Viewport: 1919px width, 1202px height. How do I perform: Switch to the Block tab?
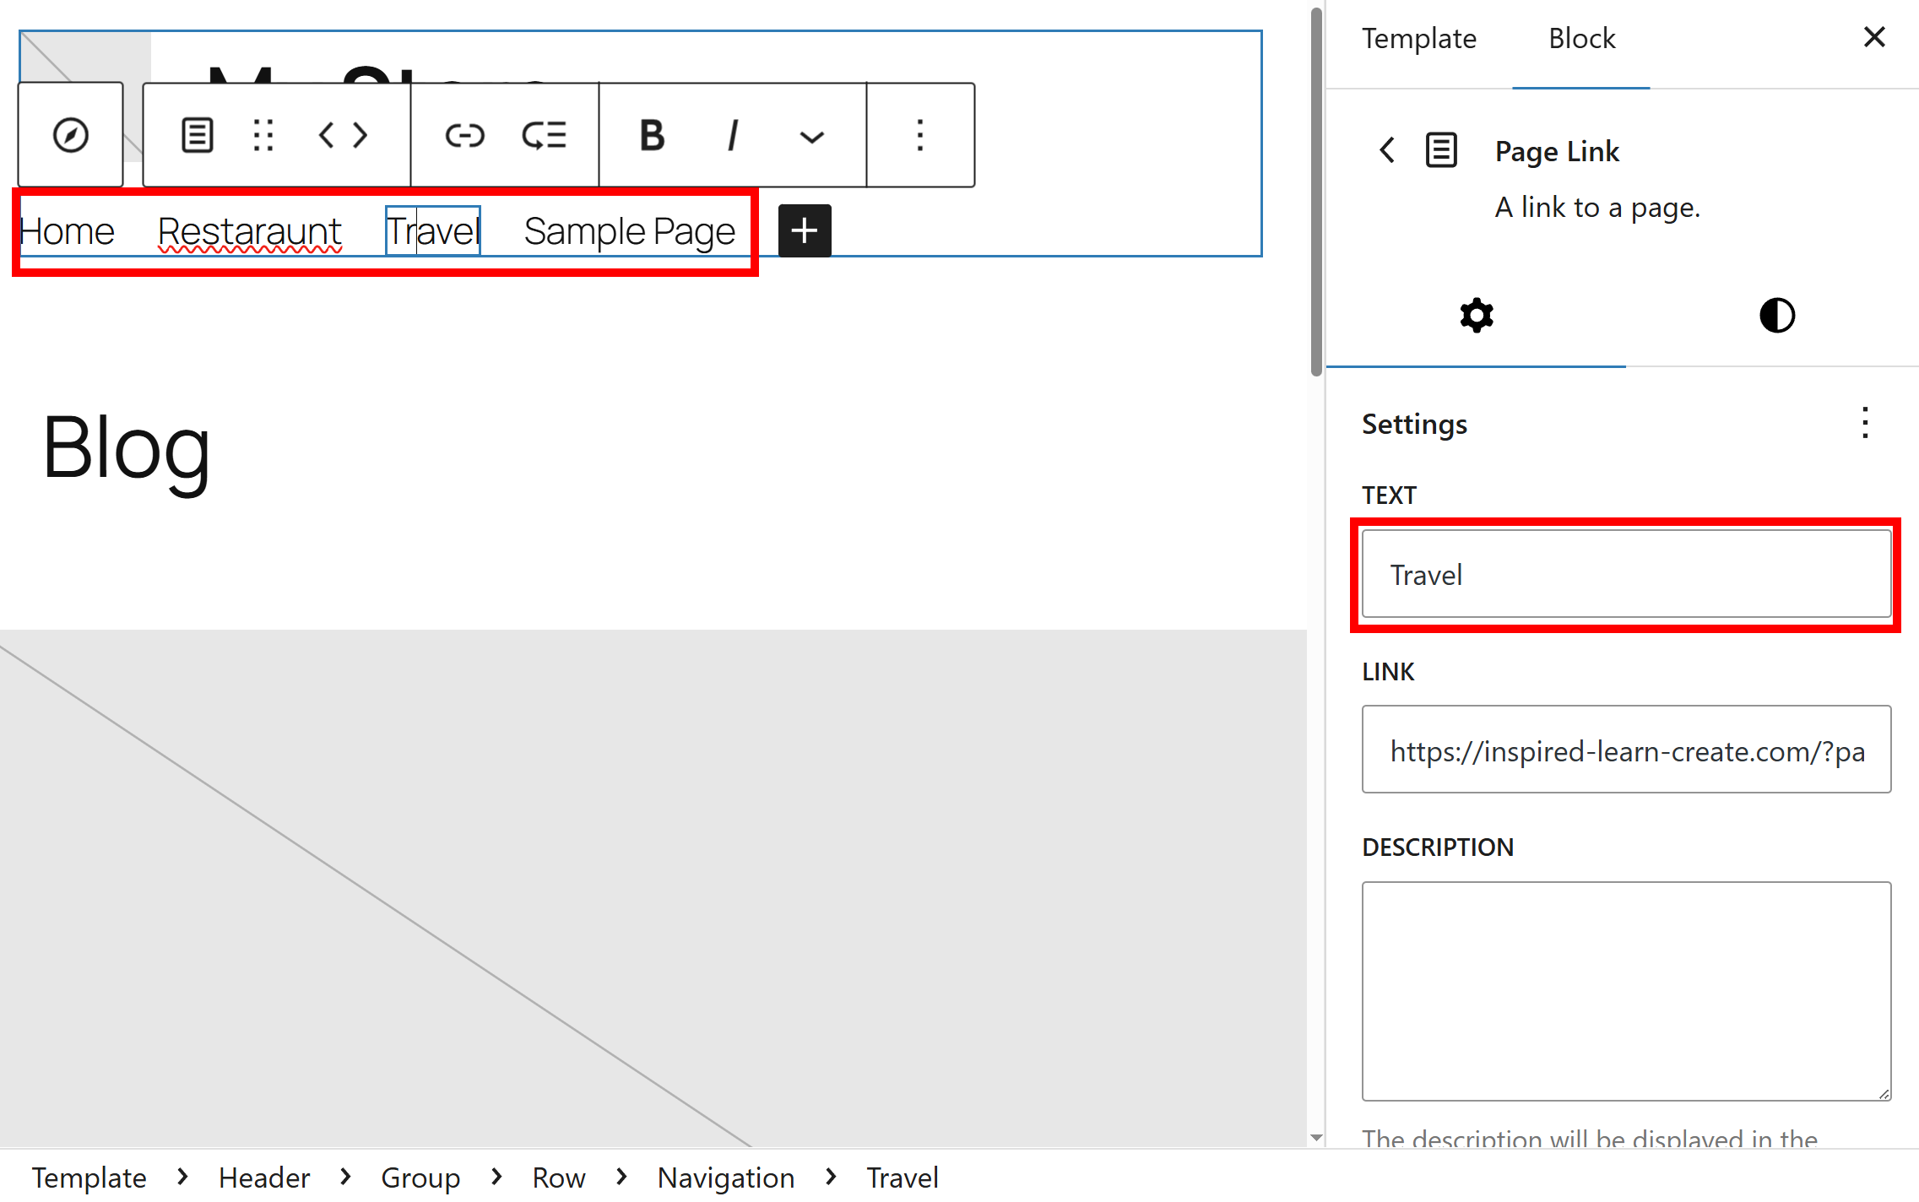1580,39
